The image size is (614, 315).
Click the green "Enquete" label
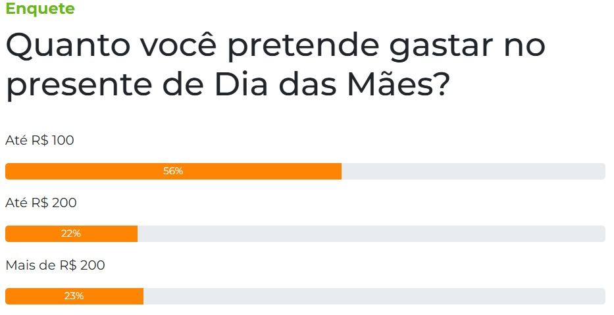[x=40, y=8]
